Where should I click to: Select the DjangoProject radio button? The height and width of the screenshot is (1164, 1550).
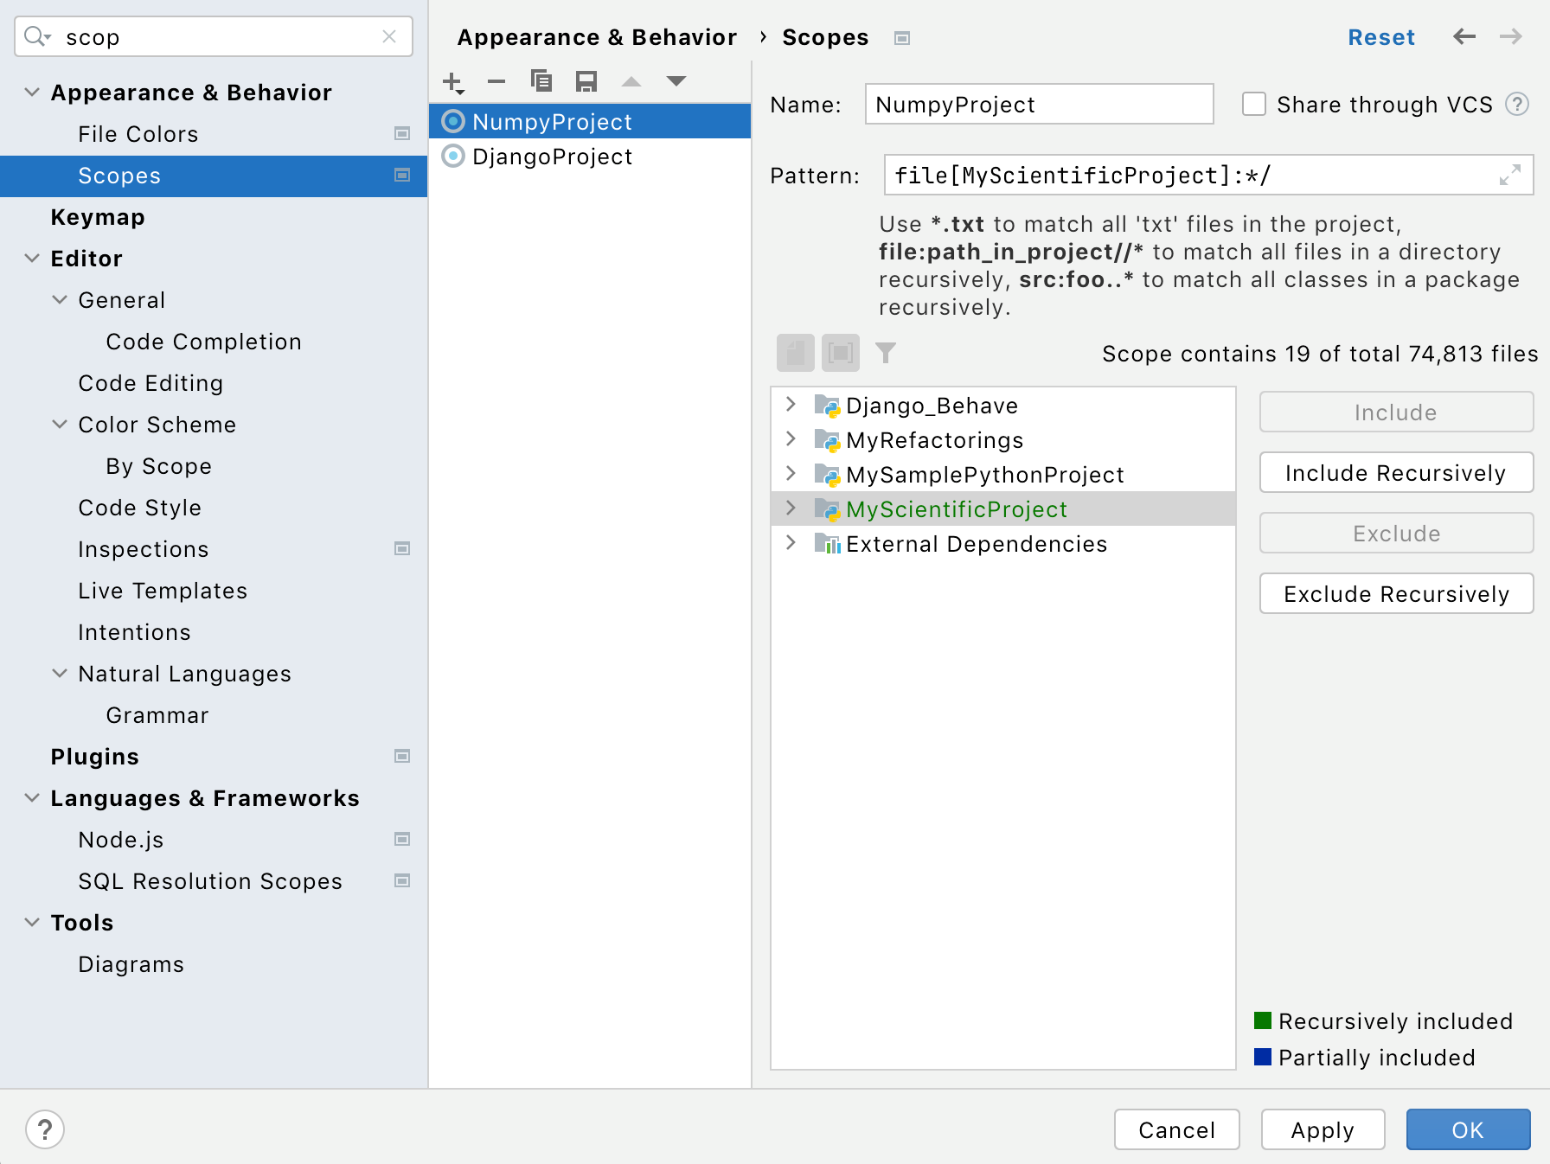pos(453,157)
